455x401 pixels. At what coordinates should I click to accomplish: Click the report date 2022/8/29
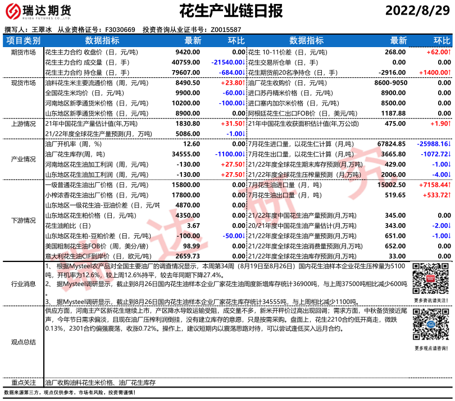pos(417,11)
